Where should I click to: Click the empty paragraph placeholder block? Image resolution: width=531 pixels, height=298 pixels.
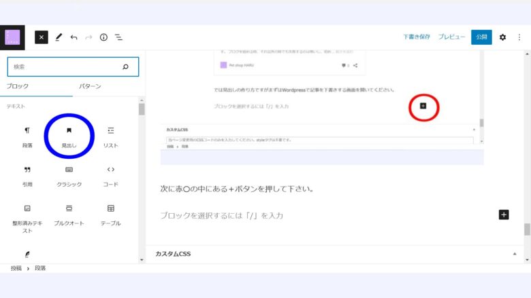pyautogui.click(x=222, y=215)
